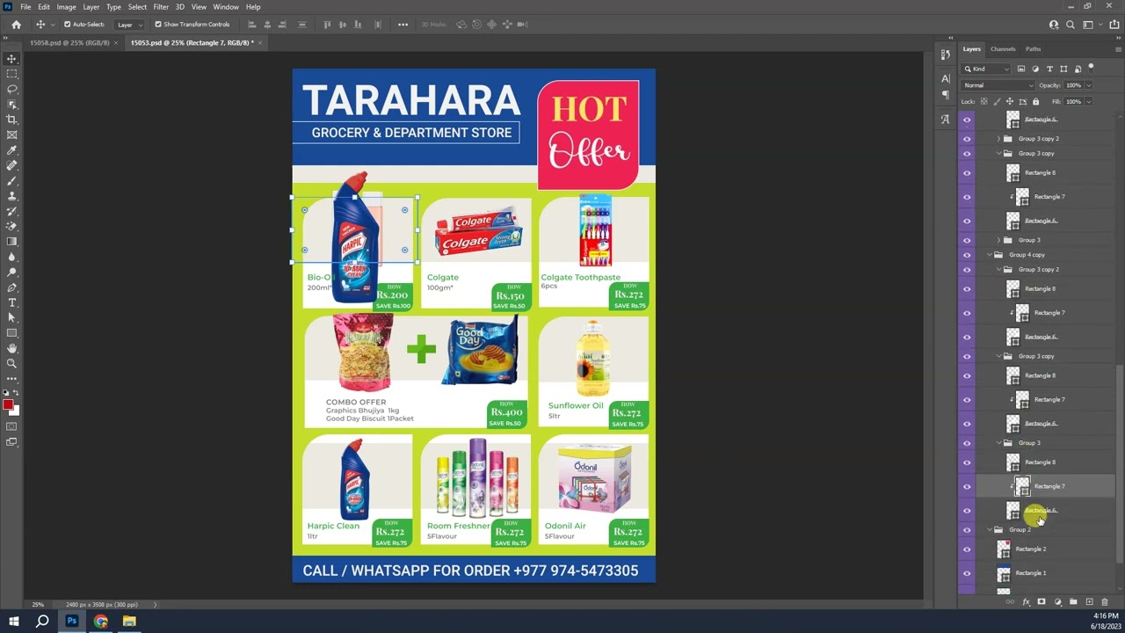Delete layer with the trash icon
This screenshot has width=1125, height=633.
coord(1105,602)
